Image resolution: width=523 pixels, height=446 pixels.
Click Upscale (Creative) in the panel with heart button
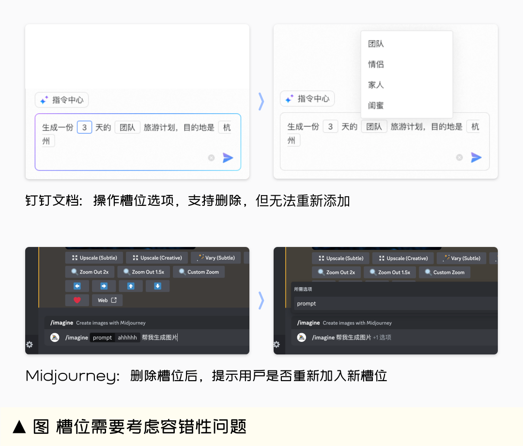tap(157, 258)
